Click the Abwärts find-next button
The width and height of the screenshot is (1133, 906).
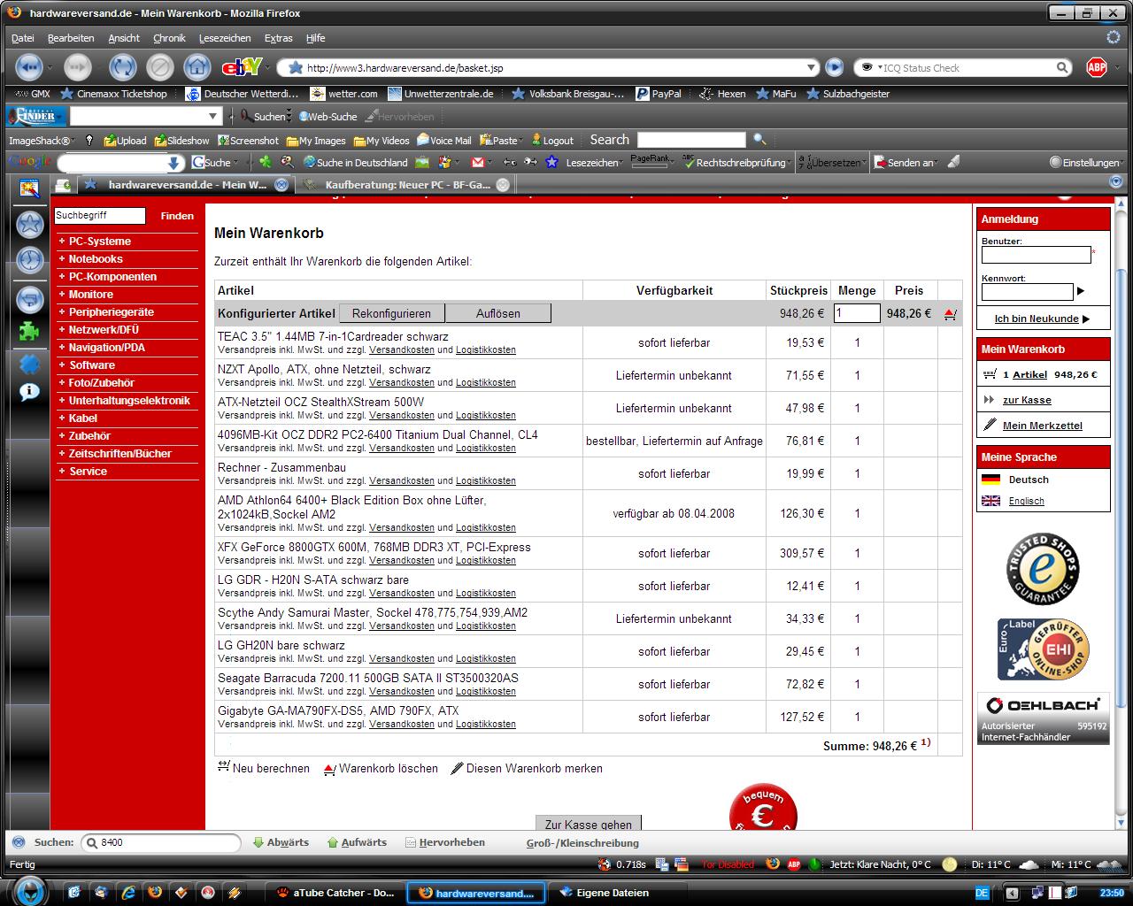281,842
